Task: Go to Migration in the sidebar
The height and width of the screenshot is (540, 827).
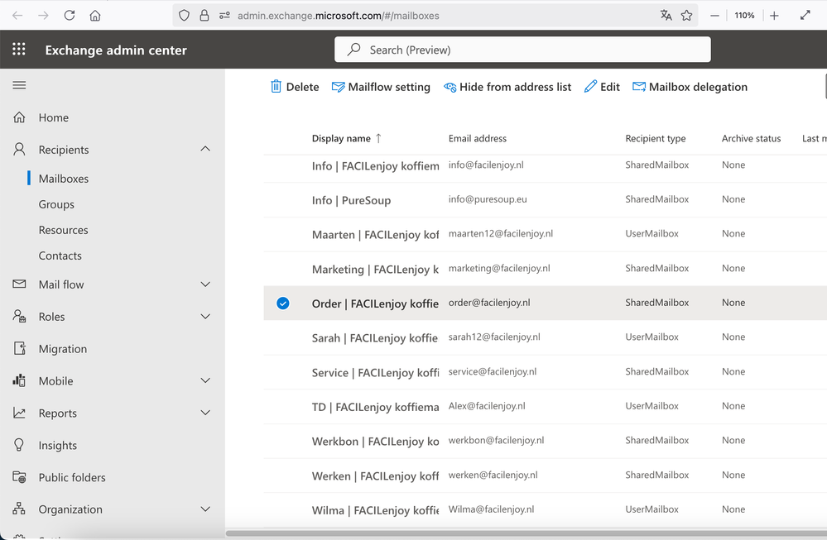Action: 63,349
